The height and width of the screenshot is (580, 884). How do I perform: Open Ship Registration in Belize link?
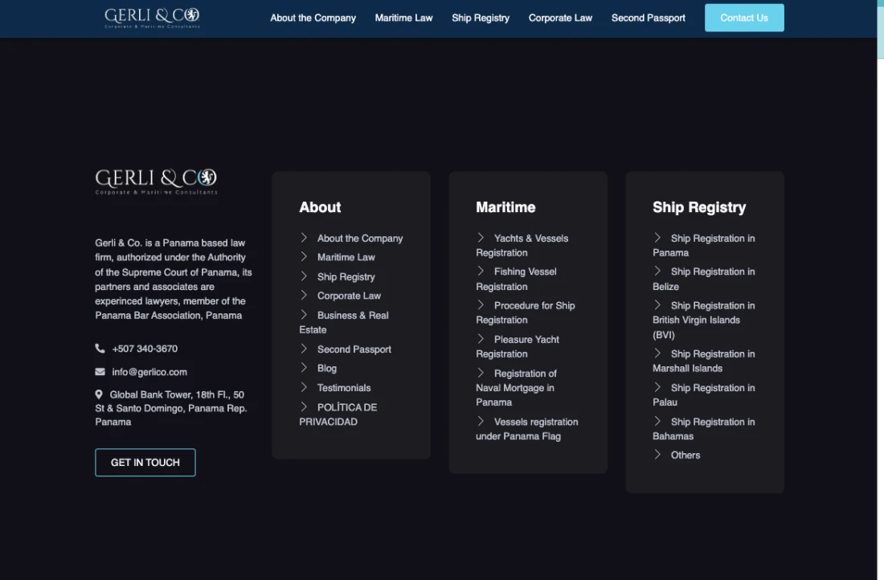pyautogui.click(x=704, y=279)
